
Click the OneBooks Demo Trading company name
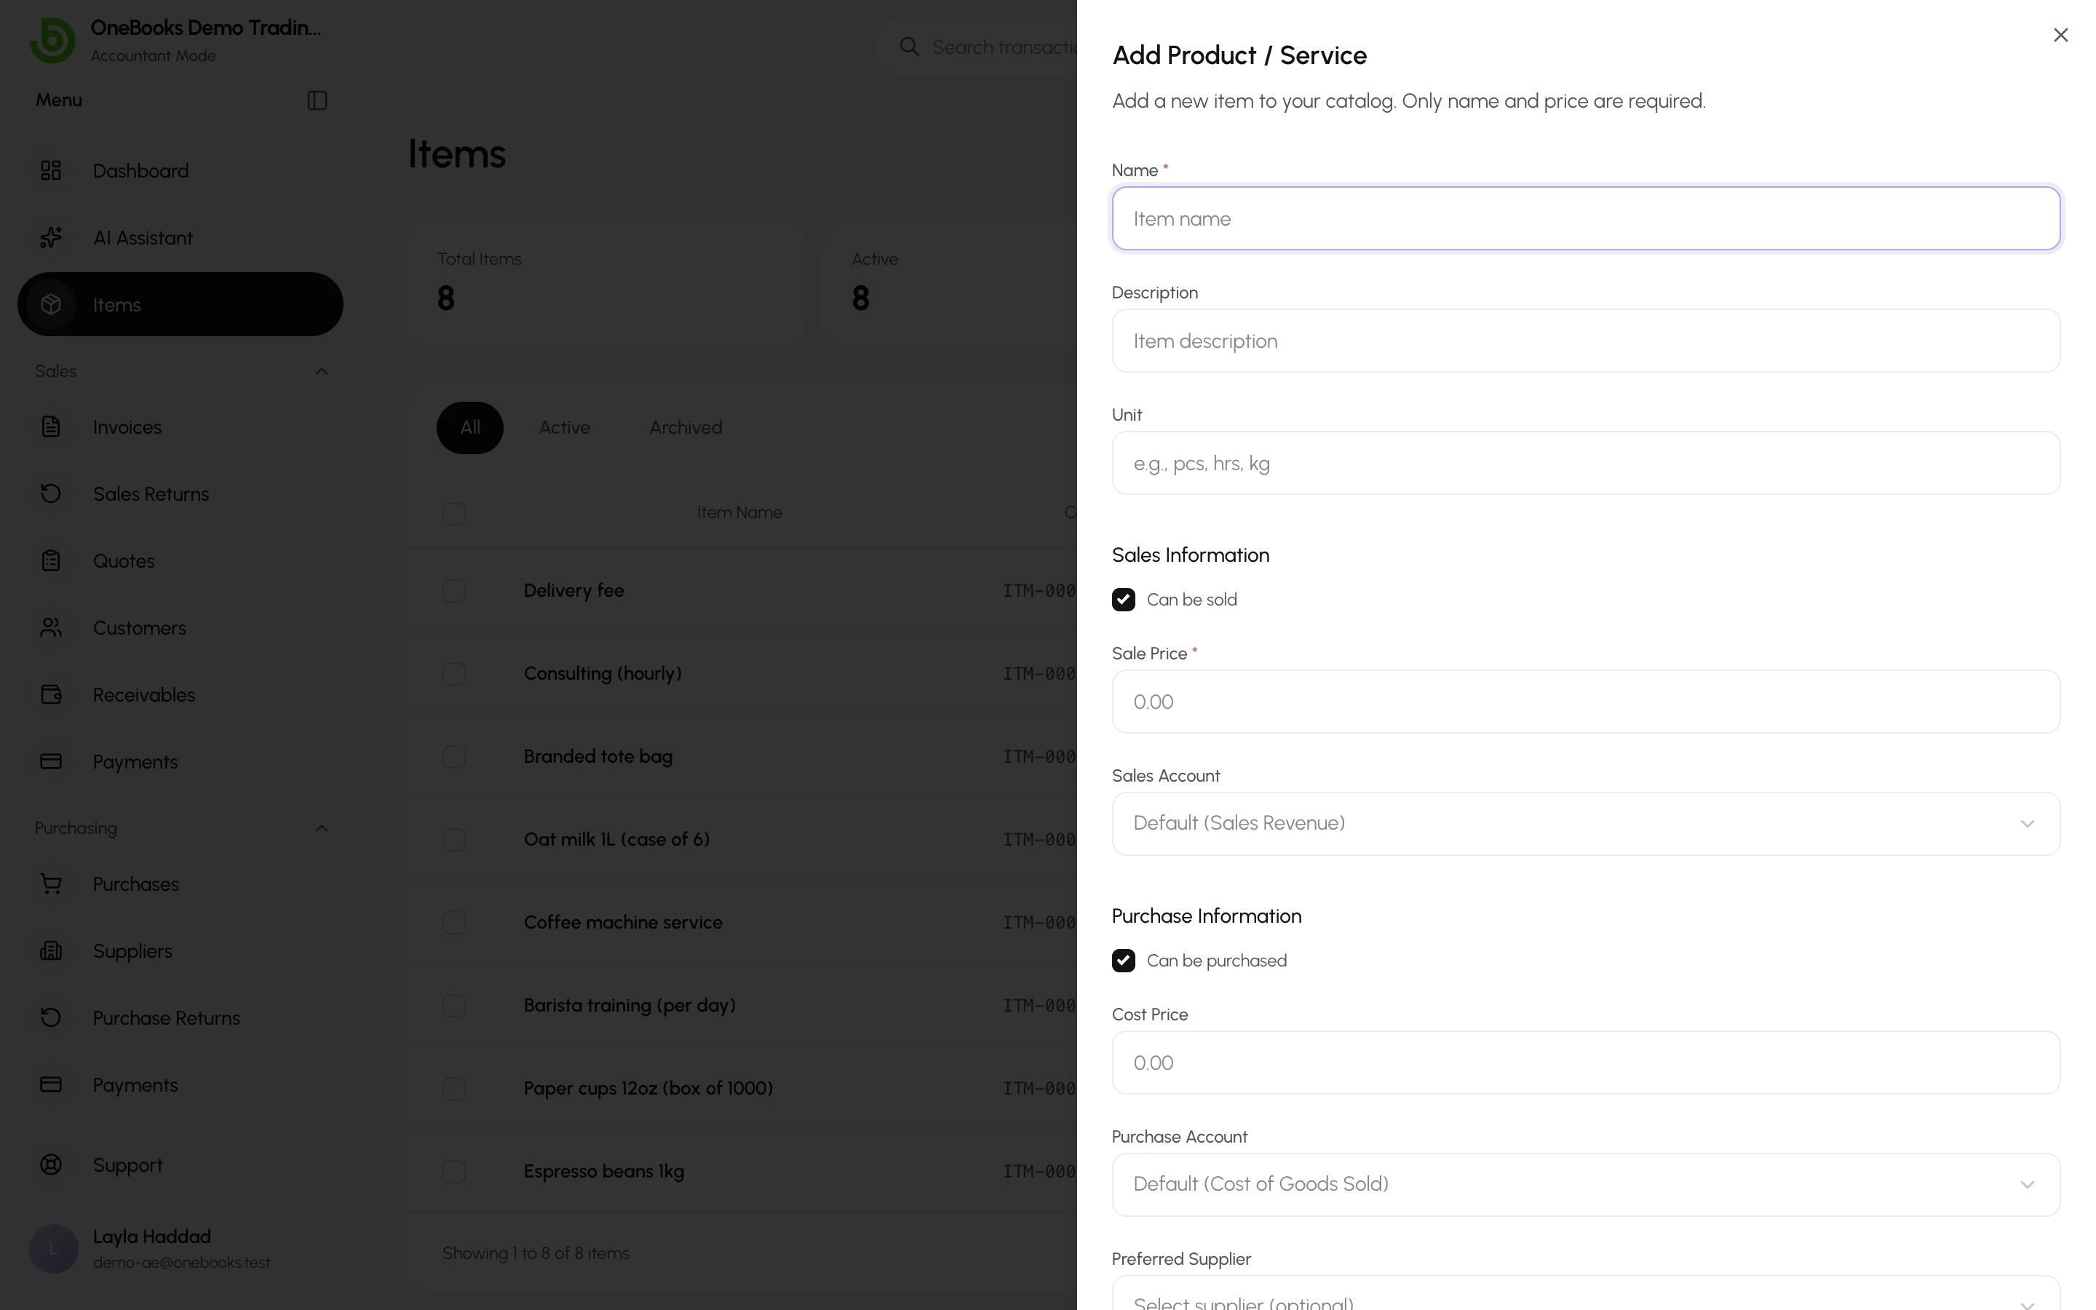click(206, 28)
